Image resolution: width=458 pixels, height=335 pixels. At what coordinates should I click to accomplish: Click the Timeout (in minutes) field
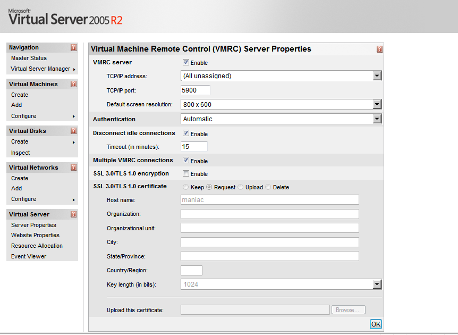(194, 146)
